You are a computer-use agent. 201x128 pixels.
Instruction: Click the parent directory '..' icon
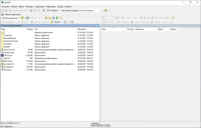coord(2,33)
